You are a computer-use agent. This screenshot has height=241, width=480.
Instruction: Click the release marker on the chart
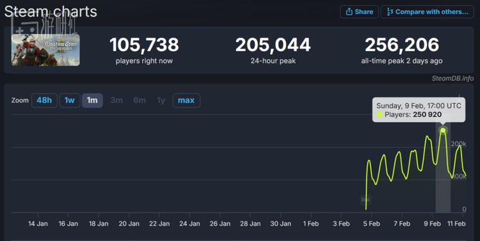click(365, 200)
